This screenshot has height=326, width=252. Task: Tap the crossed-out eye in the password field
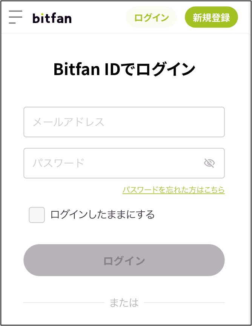[x=210, y=163]
